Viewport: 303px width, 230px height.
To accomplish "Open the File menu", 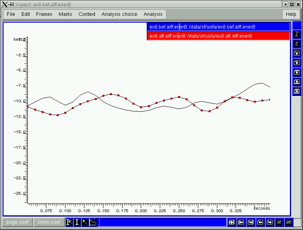I will 11,14.
